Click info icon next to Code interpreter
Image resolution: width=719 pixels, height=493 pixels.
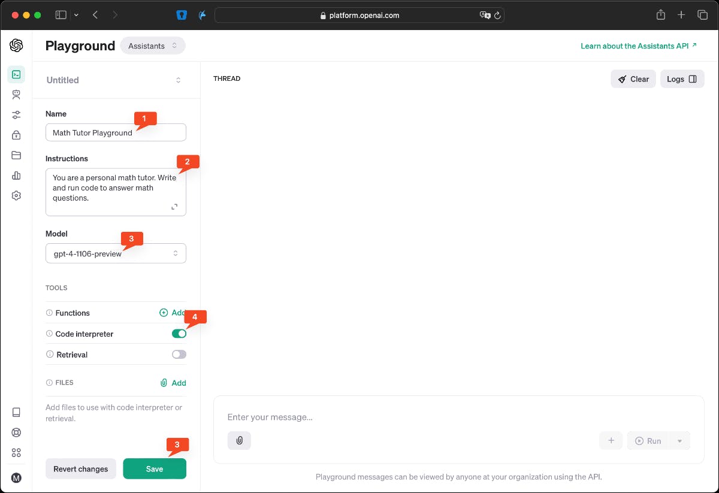coord(49,334)
